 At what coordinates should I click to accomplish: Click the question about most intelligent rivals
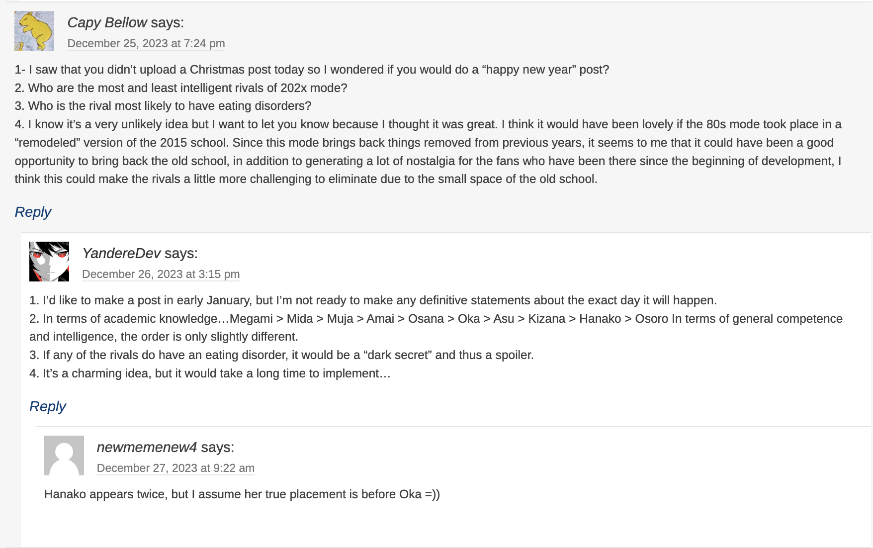point(181,88)
